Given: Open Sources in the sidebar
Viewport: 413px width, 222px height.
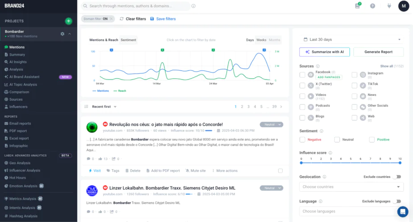Looking at the screenshot, I should (x=16, y=99).
